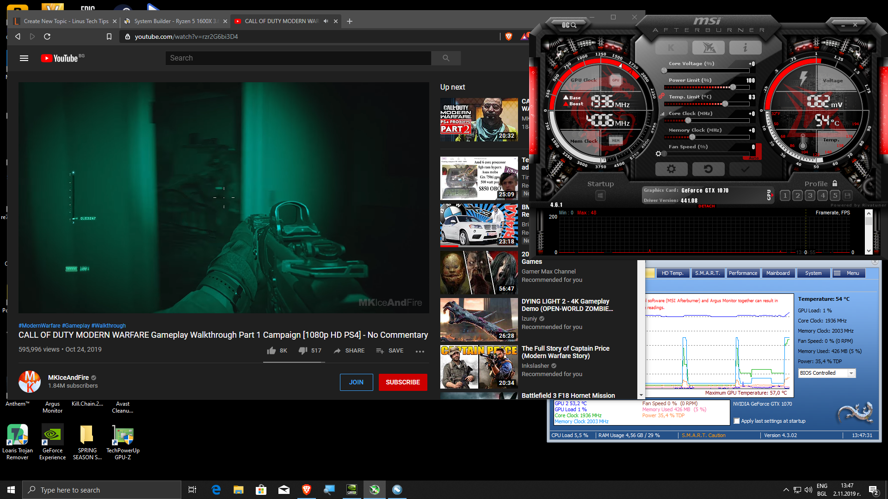Click the S.M.A.R.T. Caution status text
This screenshot has height=499, width=888.
[x=703, y=435]
